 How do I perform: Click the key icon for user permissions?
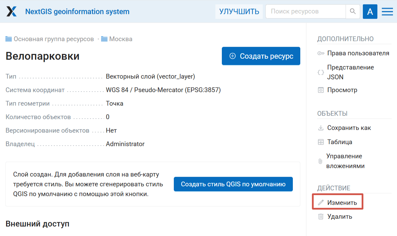321,53
